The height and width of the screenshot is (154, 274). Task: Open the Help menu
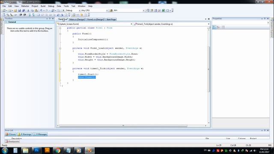tap(90, 6)
